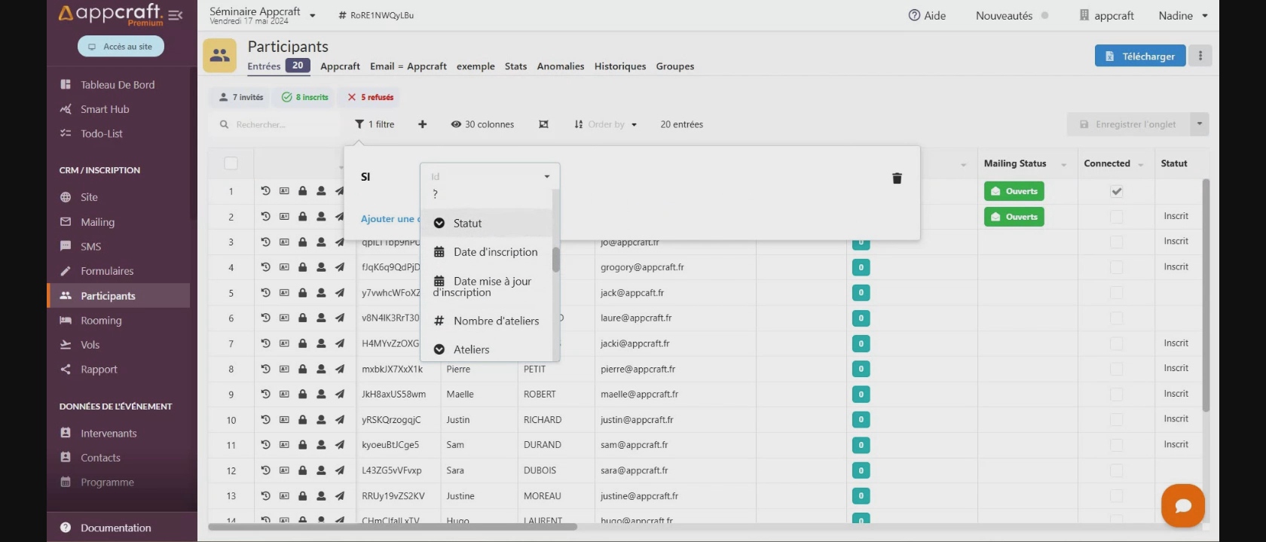
Task: Toggle the select-all checkbox in table header
Action: pyautogui.click(x=231, y=163)
